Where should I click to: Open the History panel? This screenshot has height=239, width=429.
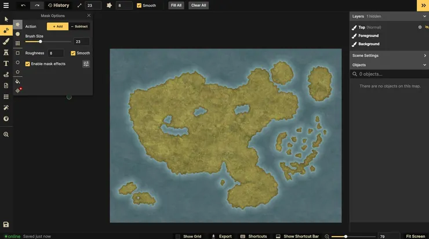tap(59, 5)
